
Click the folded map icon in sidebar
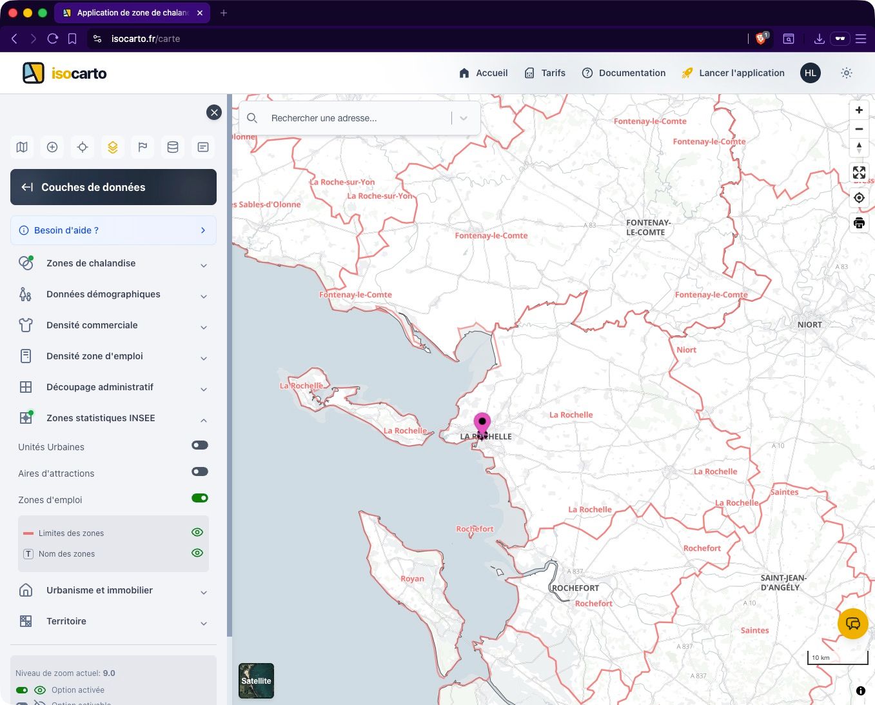pyautogui.click(x=22, y=147)
